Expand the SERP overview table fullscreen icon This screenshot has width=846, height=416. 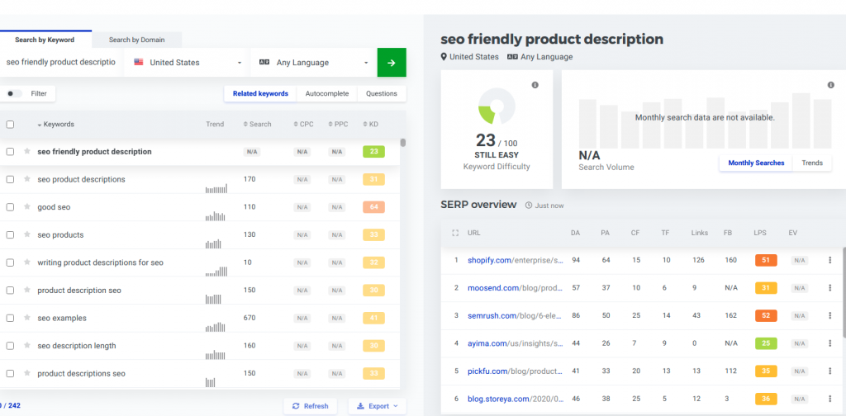tap(455, 233)
